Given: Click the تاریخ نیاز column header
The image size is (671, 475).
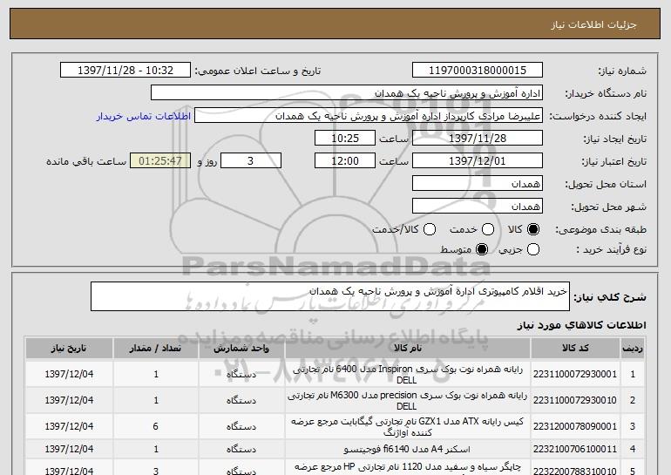Looking at the screenshot, I should click(69, 349).
